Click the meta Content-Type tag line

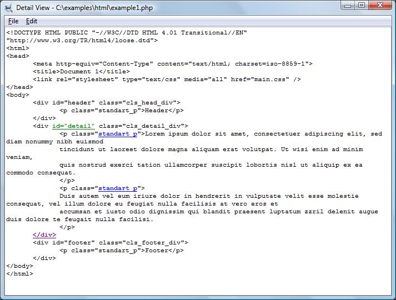point(172,64)
